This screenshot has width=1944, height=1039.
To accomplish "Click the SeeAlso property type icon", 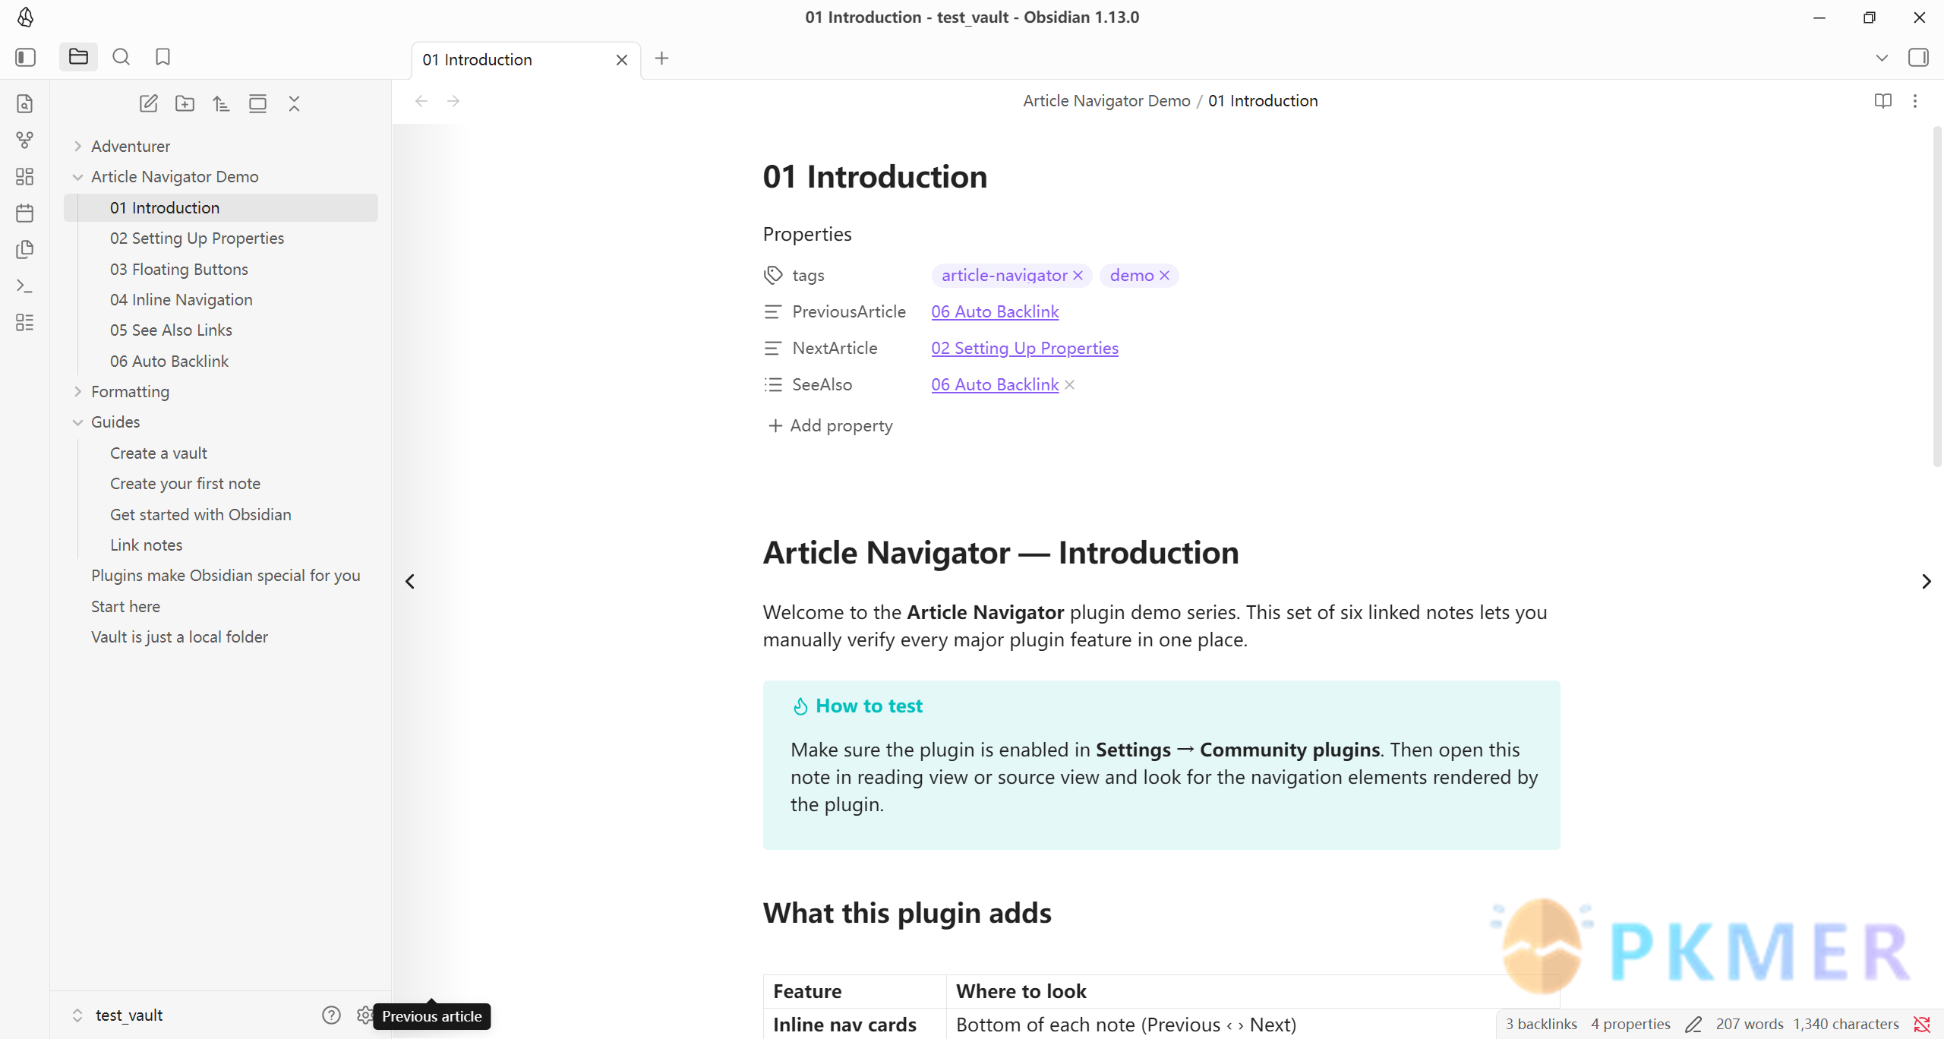I will [773, 384].
